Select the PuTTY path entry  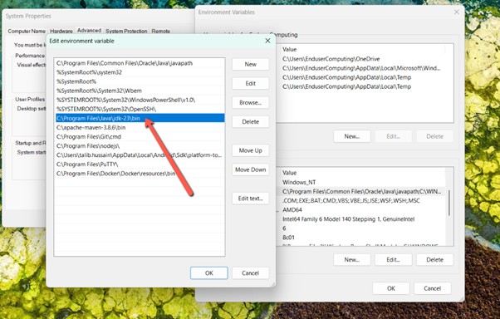coord(140,164)
